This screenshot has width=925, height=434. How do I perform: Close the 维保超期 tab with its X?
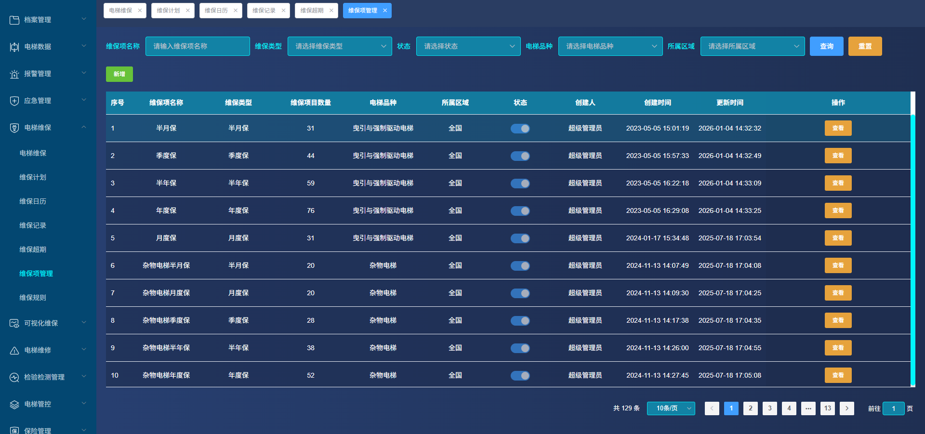pyautogui.click(x=331, y=11)
